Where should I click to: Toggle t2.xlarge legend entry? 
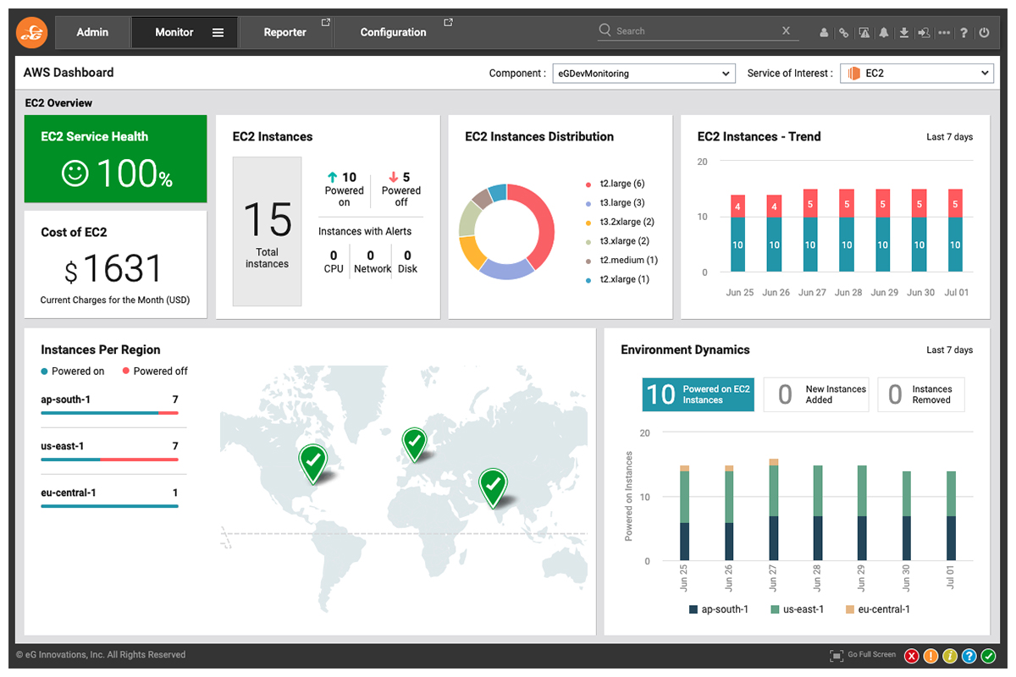click(x=617, y=279)
